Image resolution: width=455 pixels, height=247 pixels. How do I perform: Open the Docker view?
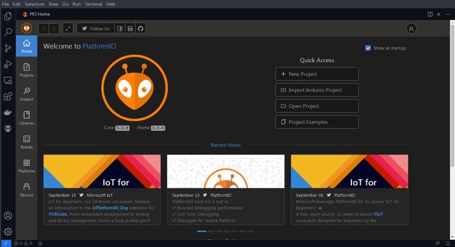(8, 113)
